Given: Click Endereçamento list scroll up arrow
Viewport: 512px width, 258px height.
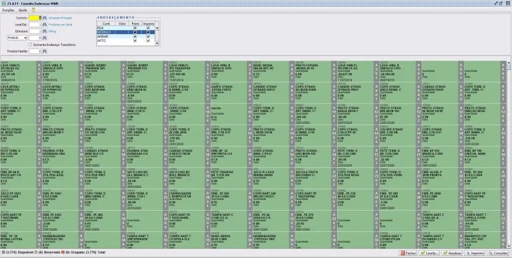Looking at the screenshot, I should coord(157,28).
